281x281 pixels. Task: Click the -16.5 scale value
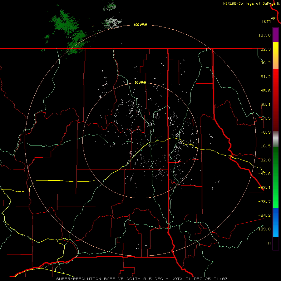click(x=264, y=146)
